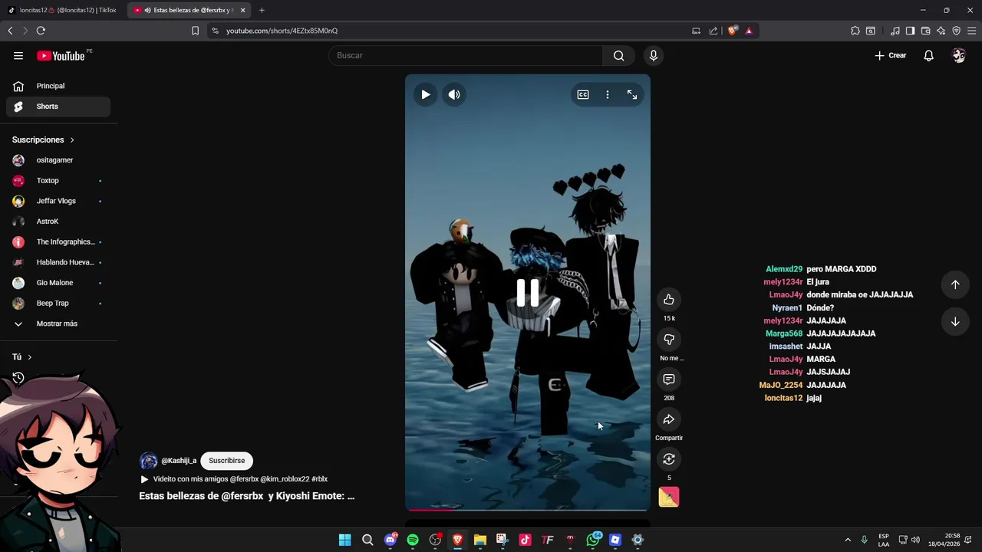Enter fullscreen on the short
Viewport: 982px width, 552px height.
click(x=632, y=94)
